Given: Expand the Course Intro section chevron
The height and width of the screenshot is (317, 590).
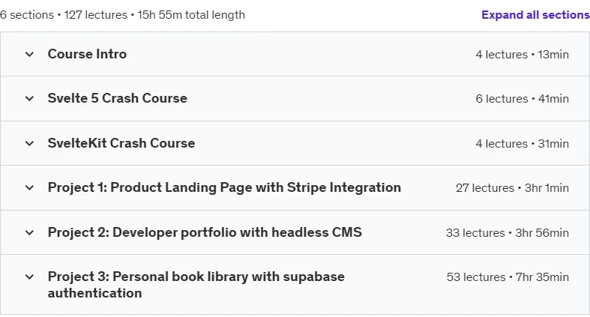Looking at the screenshot, I should tap(29, 54).
